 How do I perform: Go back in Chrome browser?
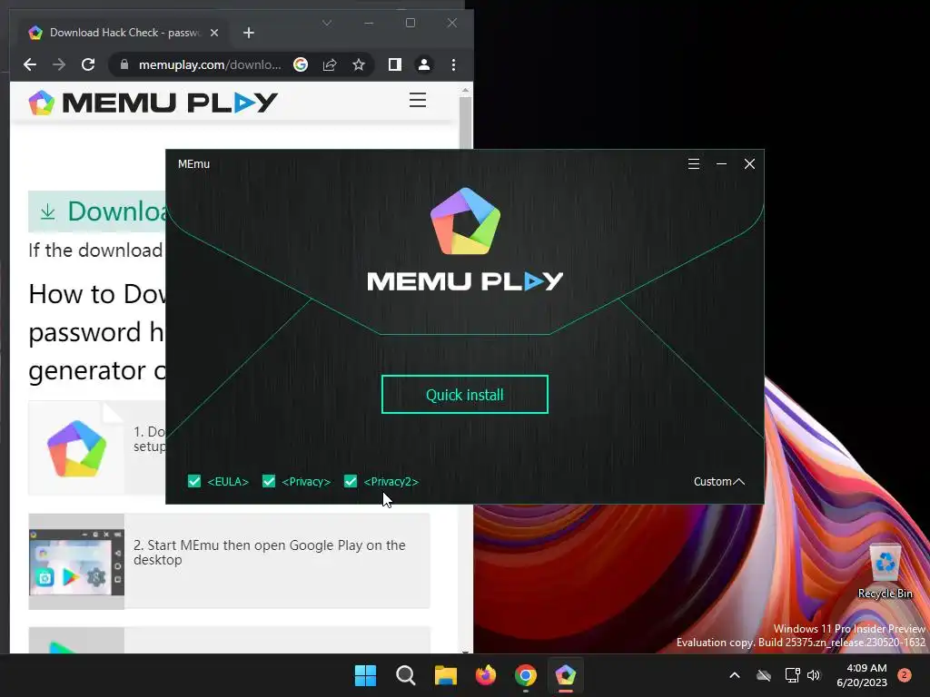30,64
